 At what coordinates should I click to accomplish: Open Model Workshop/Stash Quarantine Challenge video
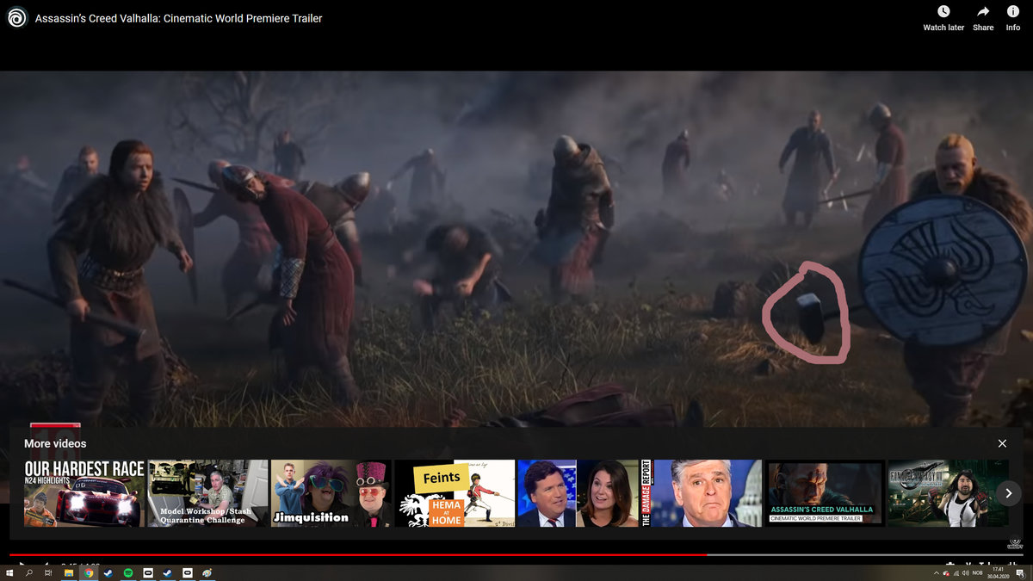coord(208,493)
